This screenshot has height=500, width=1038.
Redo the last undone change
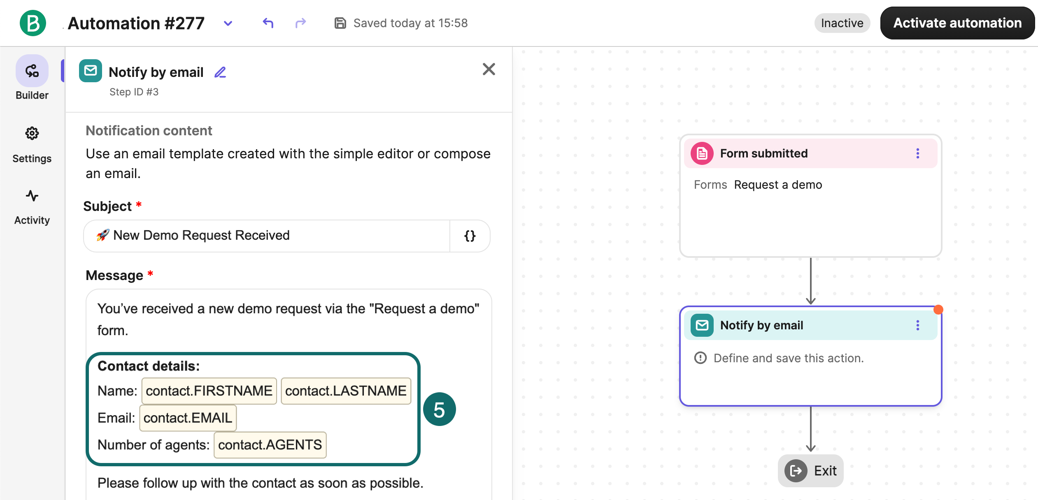pos(301,23)
